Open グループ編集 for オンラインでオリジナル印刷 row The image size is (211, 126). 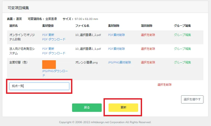point(182,35)
